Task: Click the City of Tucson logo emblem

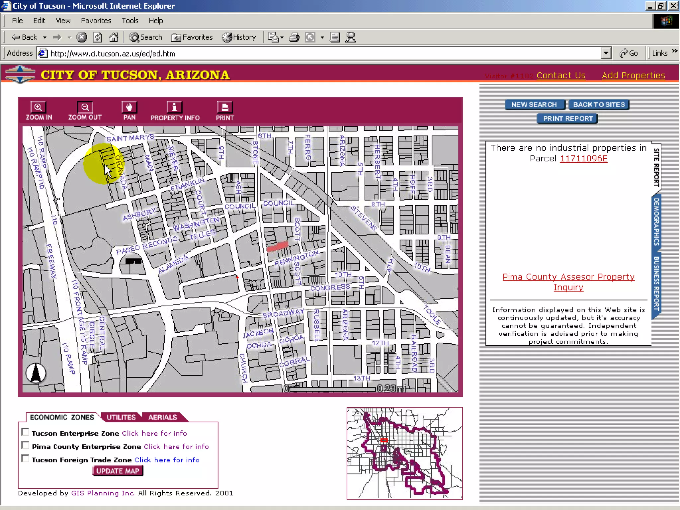Action: [20, 74]
